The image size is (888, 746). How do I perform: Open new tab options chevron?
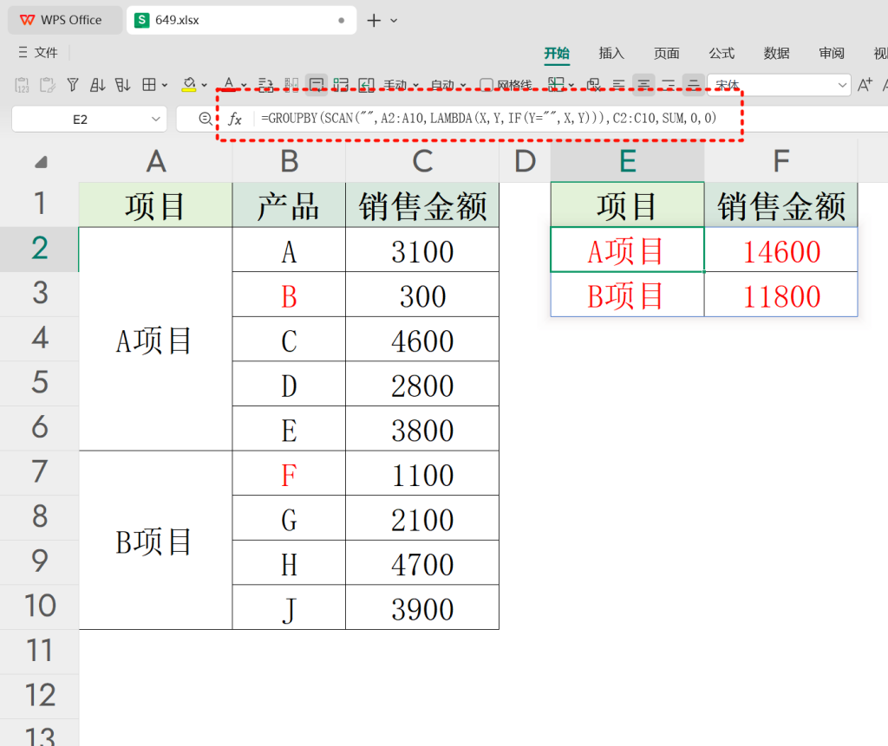pyautogui.click(x=395, y=21)
